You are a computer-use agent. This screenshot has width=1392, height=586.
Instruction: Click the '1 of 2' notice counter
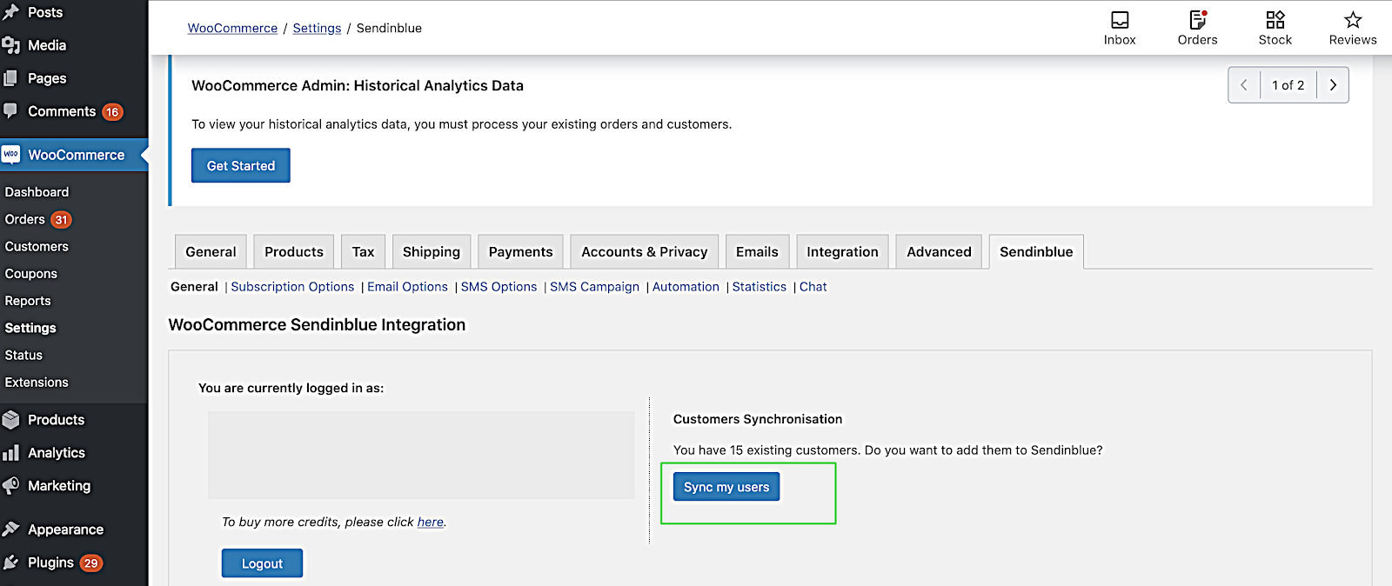click(1288, 85)
